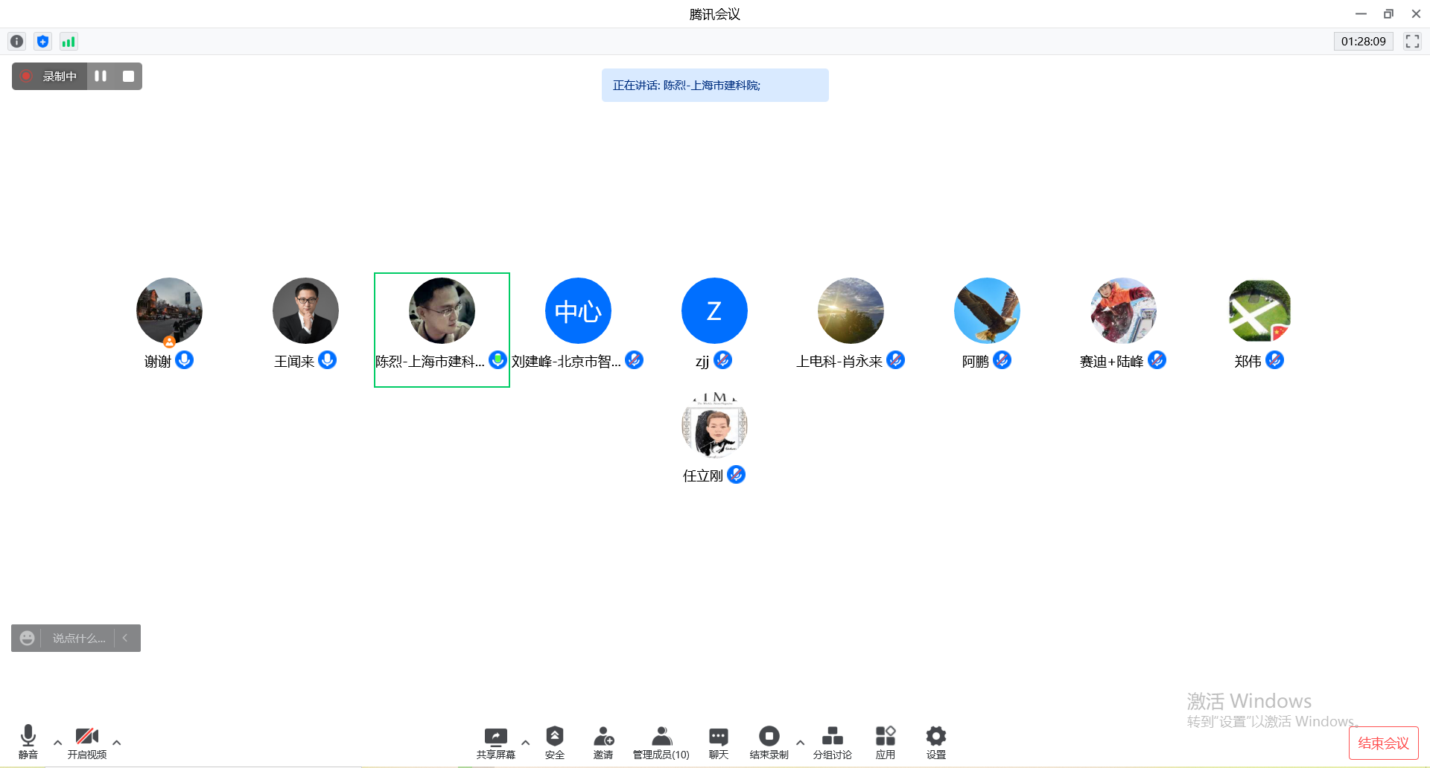The height and width of the screenshot is (768, 1430).
Task: Open the Share Screen (共享屏幕) tool
Action: point(495,742)
